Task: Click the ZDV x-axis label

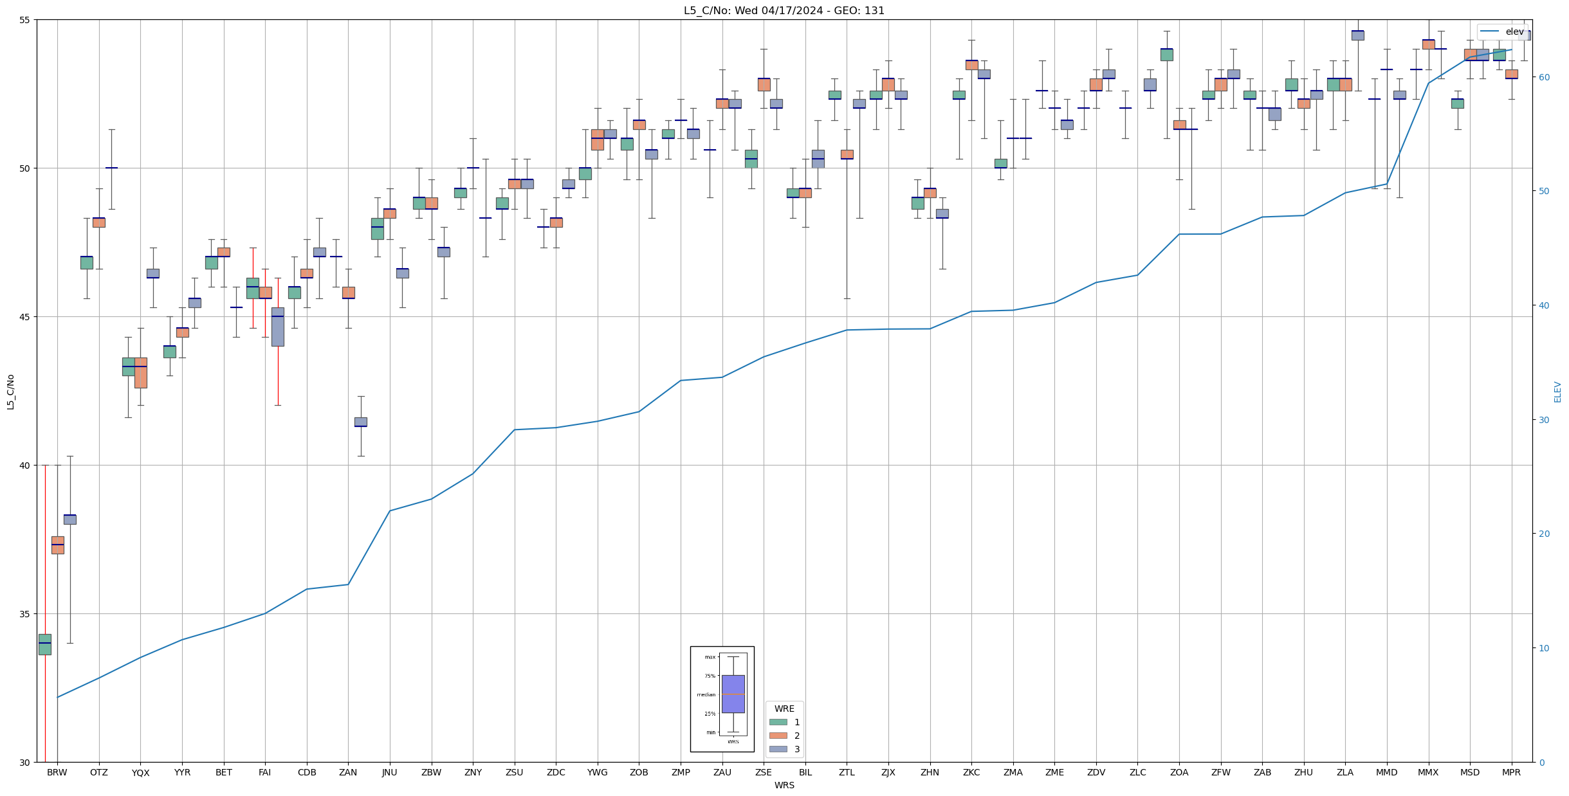Action: [1096, 773]
